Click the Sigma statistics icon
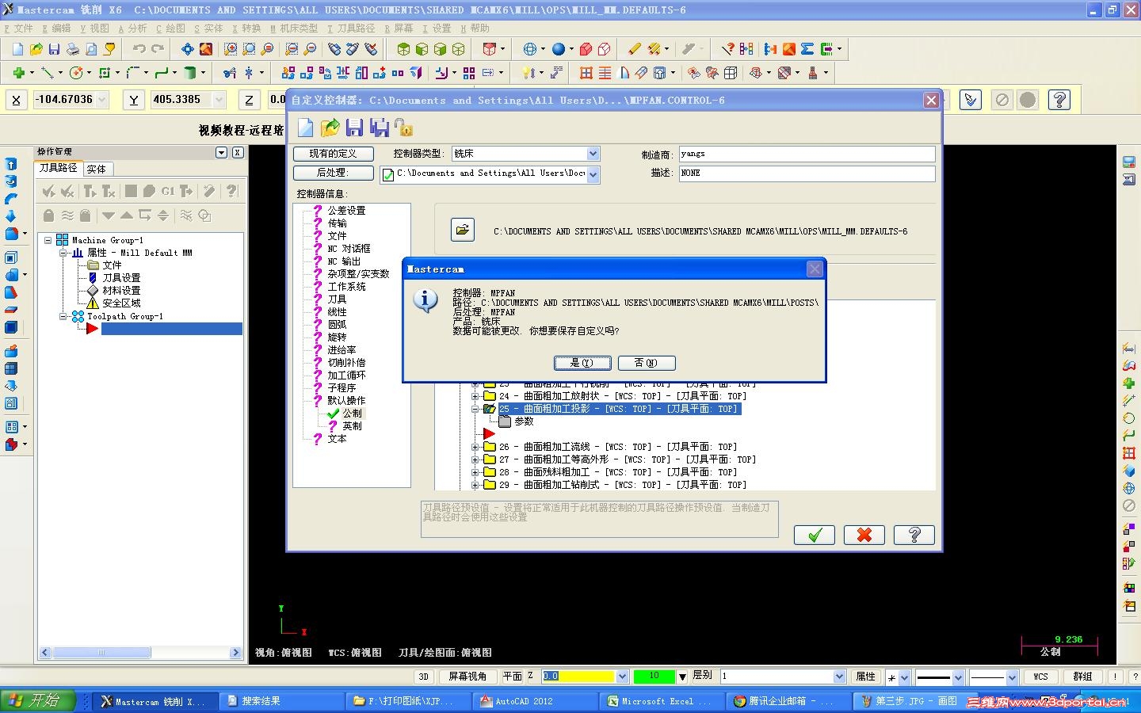1141x713 pixels. click(807, 49)
